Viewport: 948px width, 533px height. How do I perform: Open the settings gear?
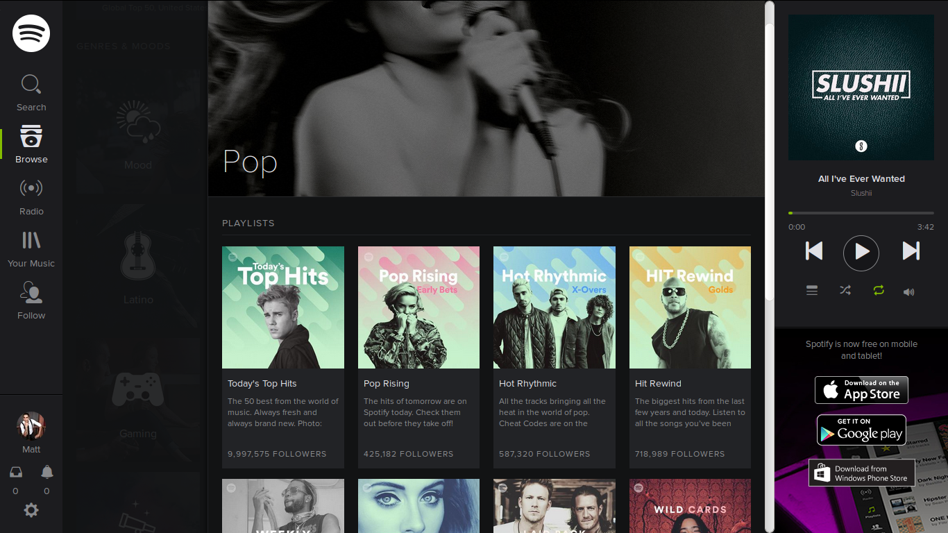(x=31, y=510)
